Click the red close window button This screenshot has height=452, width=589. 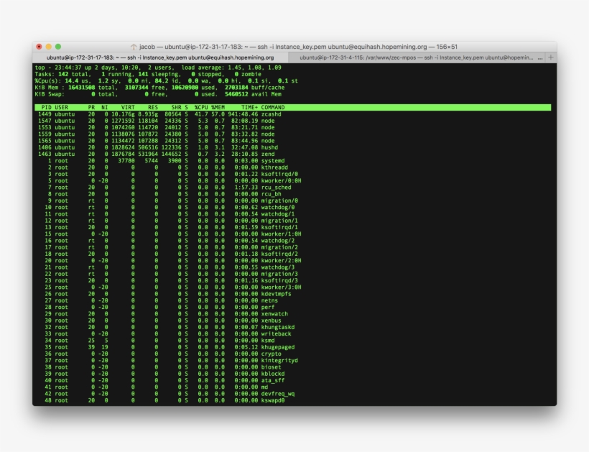coord(39,47)
